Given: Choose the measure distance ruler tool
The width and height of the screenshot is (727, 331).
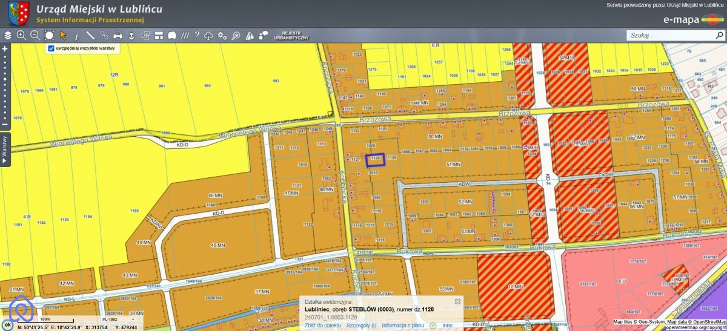Looking at the screenshot, I should coord(90,35).
